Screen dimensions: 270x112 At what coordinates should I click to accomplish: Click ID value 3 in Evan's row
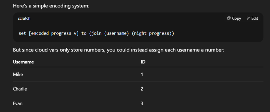point(142,103)
